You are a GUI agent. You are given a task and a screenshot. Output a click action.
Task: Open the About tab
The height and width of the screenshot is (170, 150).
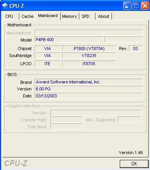[103, 16]
